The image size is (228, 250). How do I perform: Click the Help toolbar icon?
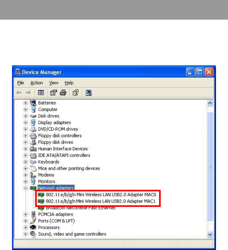pyautogui.click(x=75, y=92)
